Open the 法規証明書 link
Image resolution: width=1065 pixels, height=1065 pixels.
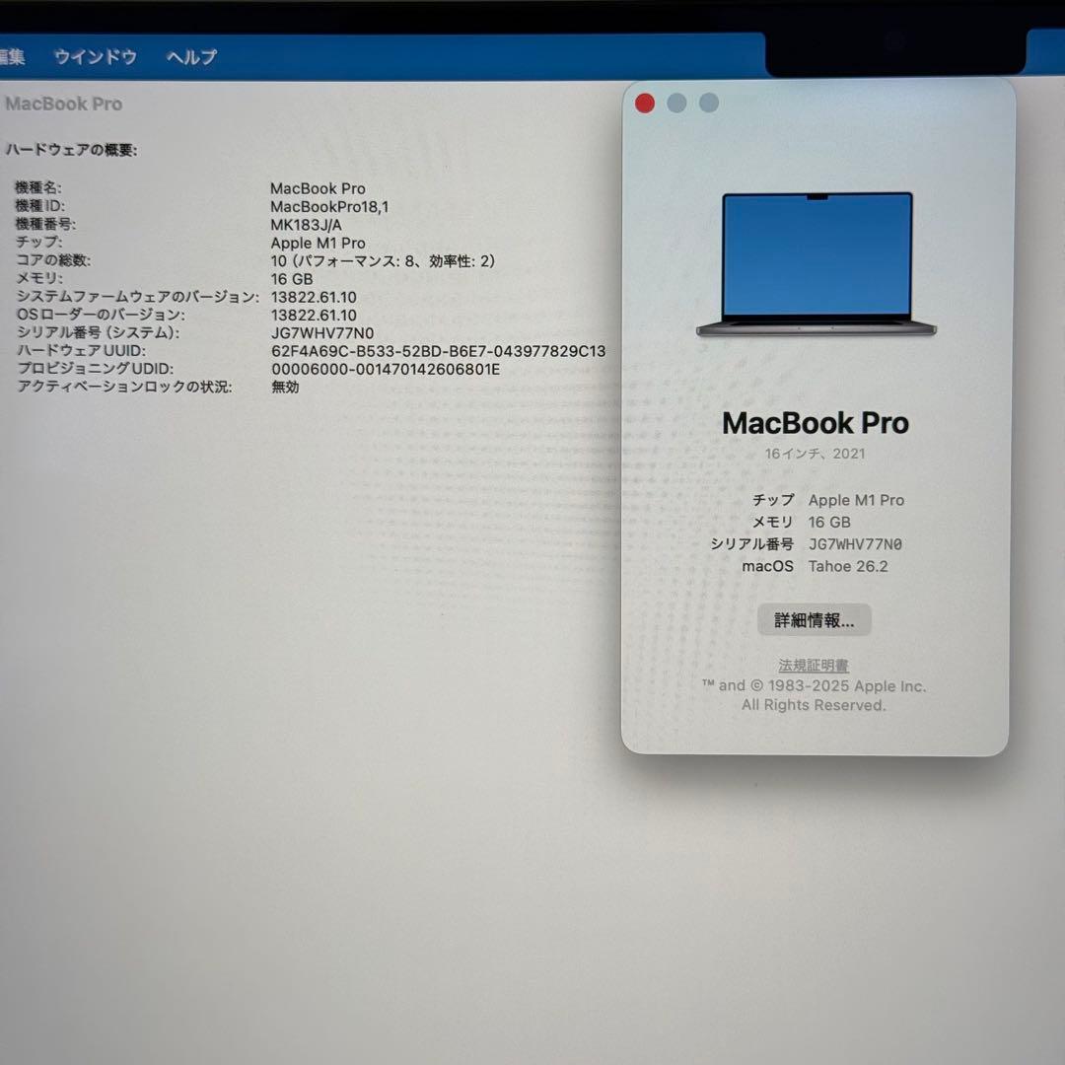click(x=814, y=665)
